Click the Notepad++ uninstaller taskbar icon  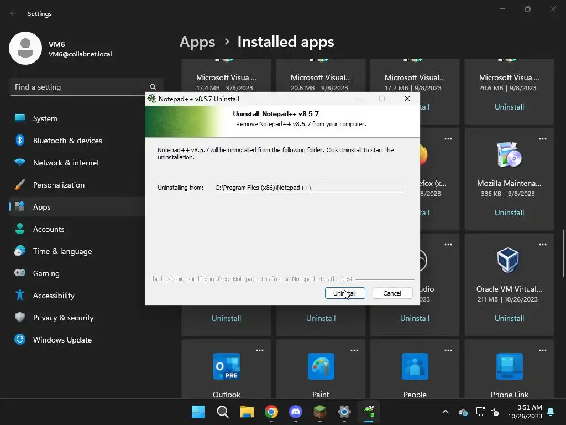[369, 412]
